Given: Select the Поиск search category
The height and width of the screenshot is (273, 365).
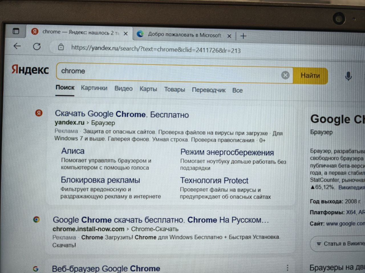Looking at the screenshot, I should 65,88.
